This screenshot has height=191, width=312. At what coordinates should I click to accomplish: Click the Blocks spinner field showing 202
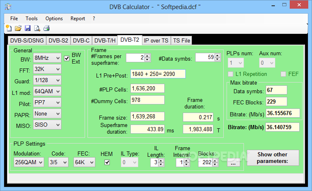[x=208, y=163]
